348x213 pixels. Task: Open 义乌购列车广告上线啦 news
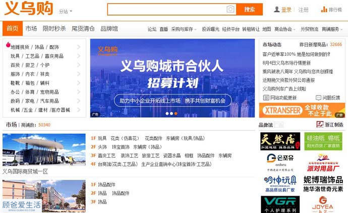pos(284,89)
